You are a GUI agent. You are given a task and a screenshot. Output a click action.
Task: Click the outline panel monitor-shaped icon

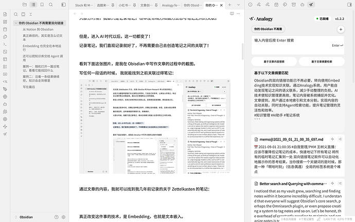(23, 14)
